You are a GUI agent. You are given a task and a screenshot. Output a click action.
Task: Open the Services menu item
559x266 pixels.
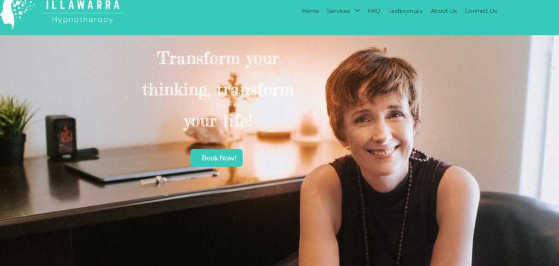[338, 11]
